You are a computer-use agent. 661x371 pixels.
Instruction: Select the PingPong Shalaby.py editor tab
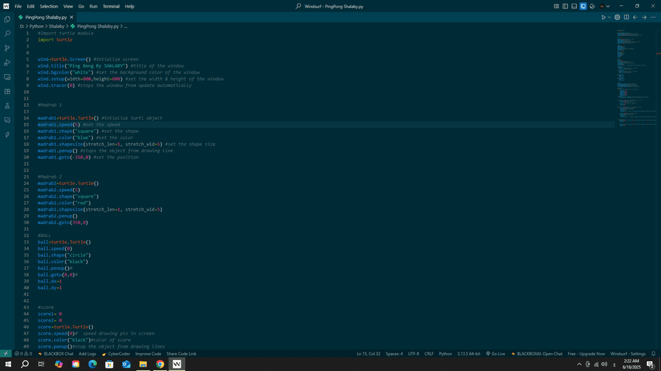pyautogui.click(x=46, y=17)
